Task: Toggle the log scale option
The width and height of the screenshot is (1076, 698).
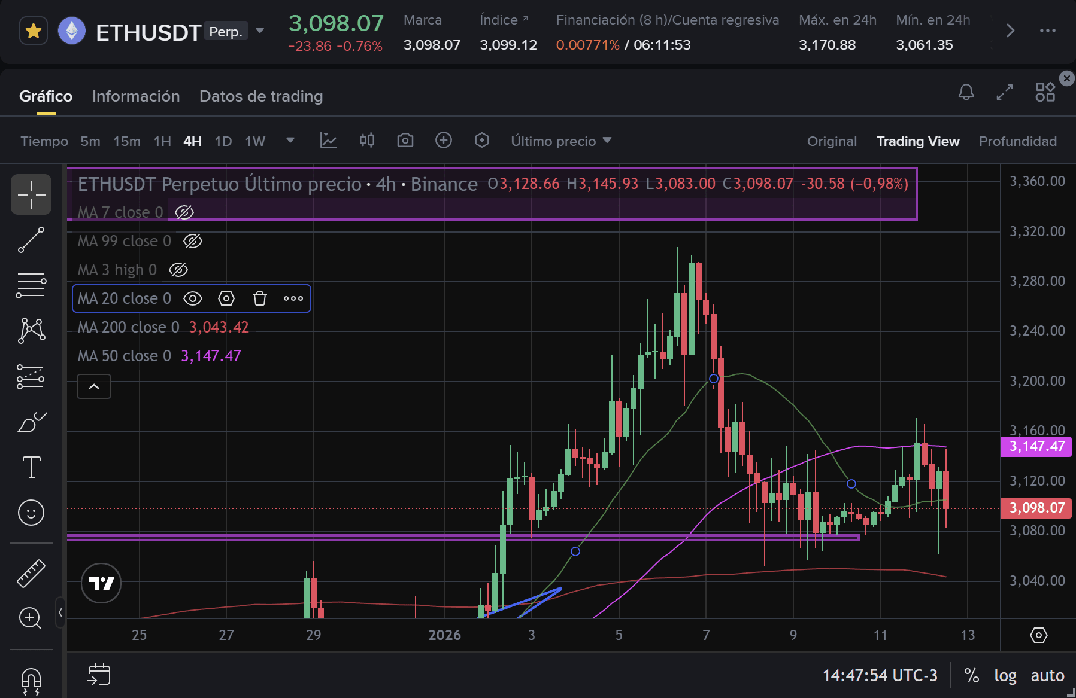Action: (1005, 676)
